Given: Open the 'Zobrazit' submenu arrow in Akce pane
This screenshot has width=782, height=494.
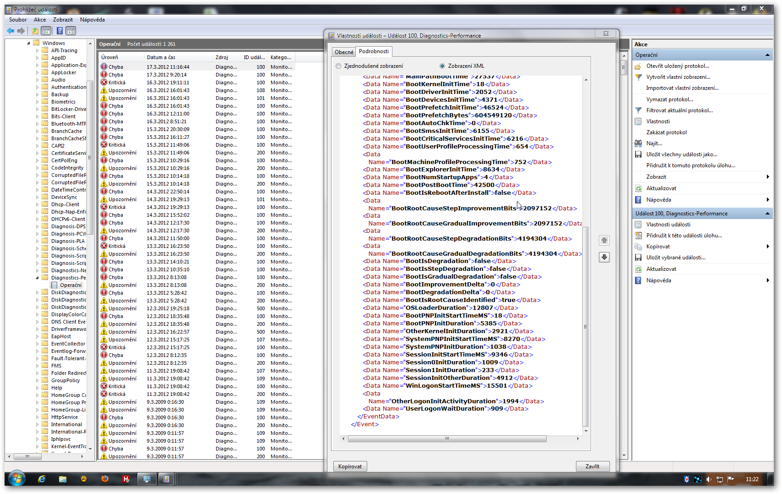Looking at the screenshot, I should pos(768,177).
